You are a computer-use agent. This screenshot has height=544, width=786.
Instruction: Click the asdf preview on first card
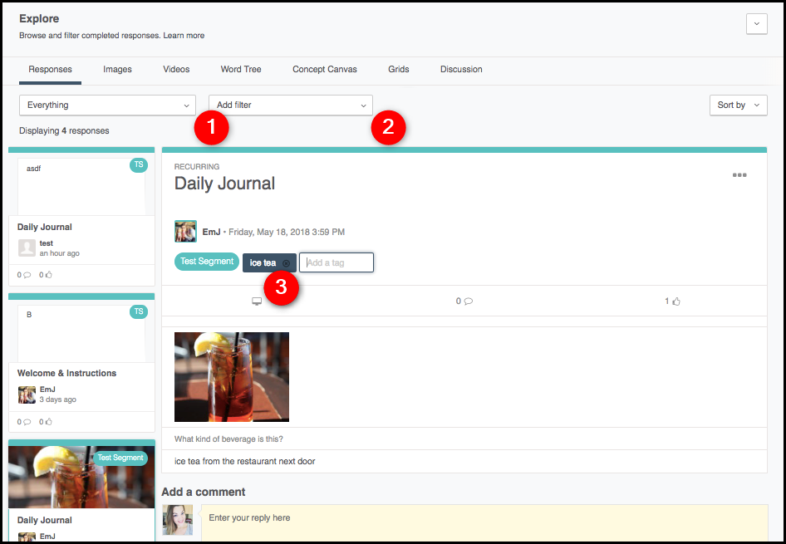pos(81,187)
